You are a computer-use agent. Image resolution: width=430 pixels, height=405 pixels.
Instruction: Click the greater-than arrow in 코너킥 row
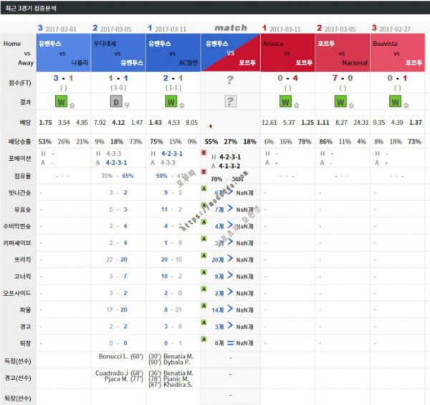pos(230,276)
